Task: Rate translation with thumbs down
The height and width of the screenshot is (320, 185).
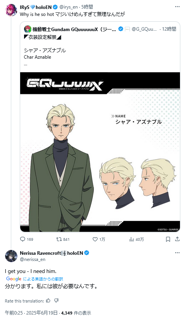Action: pos(57,301)
